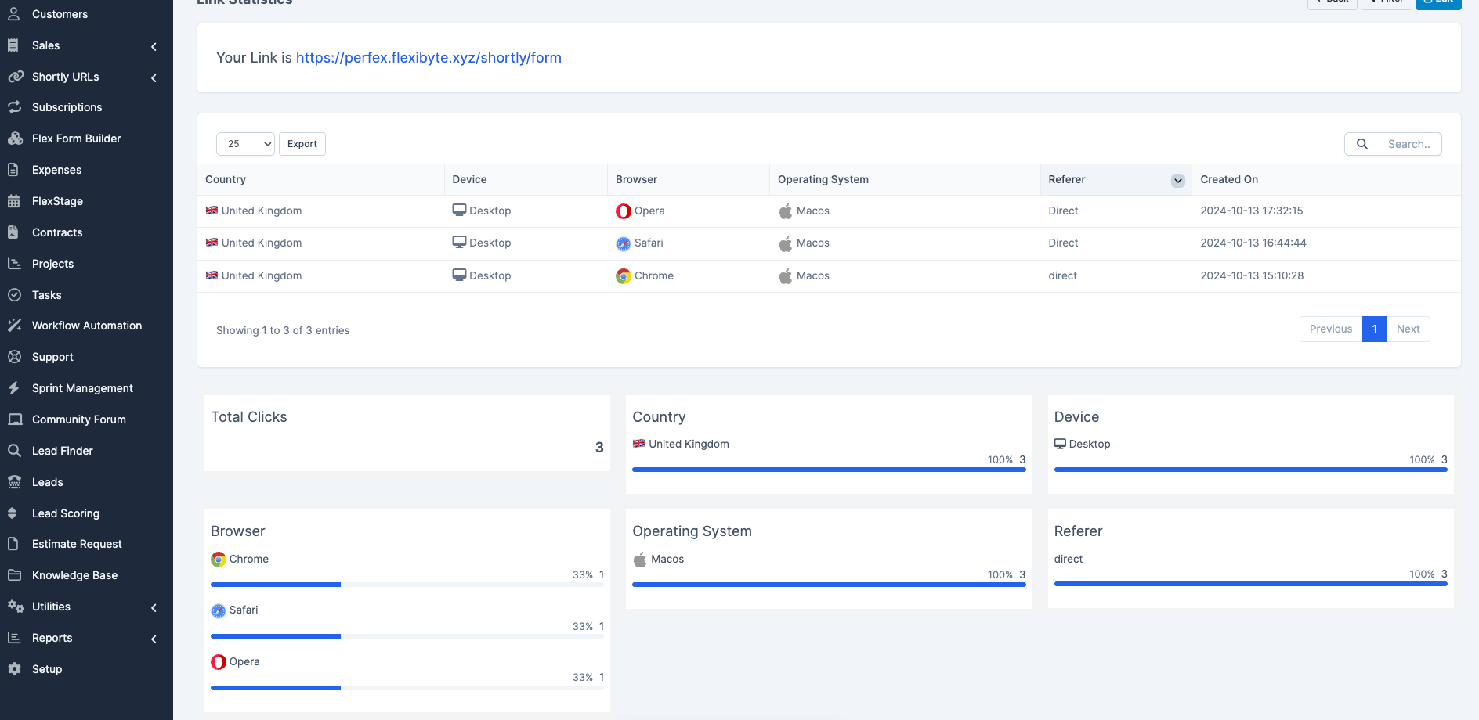This screenshot has width=1479, height=720.
Task: Open the Workflow Automation menu item
Action: pyautogui.click(x=87, y=326)
